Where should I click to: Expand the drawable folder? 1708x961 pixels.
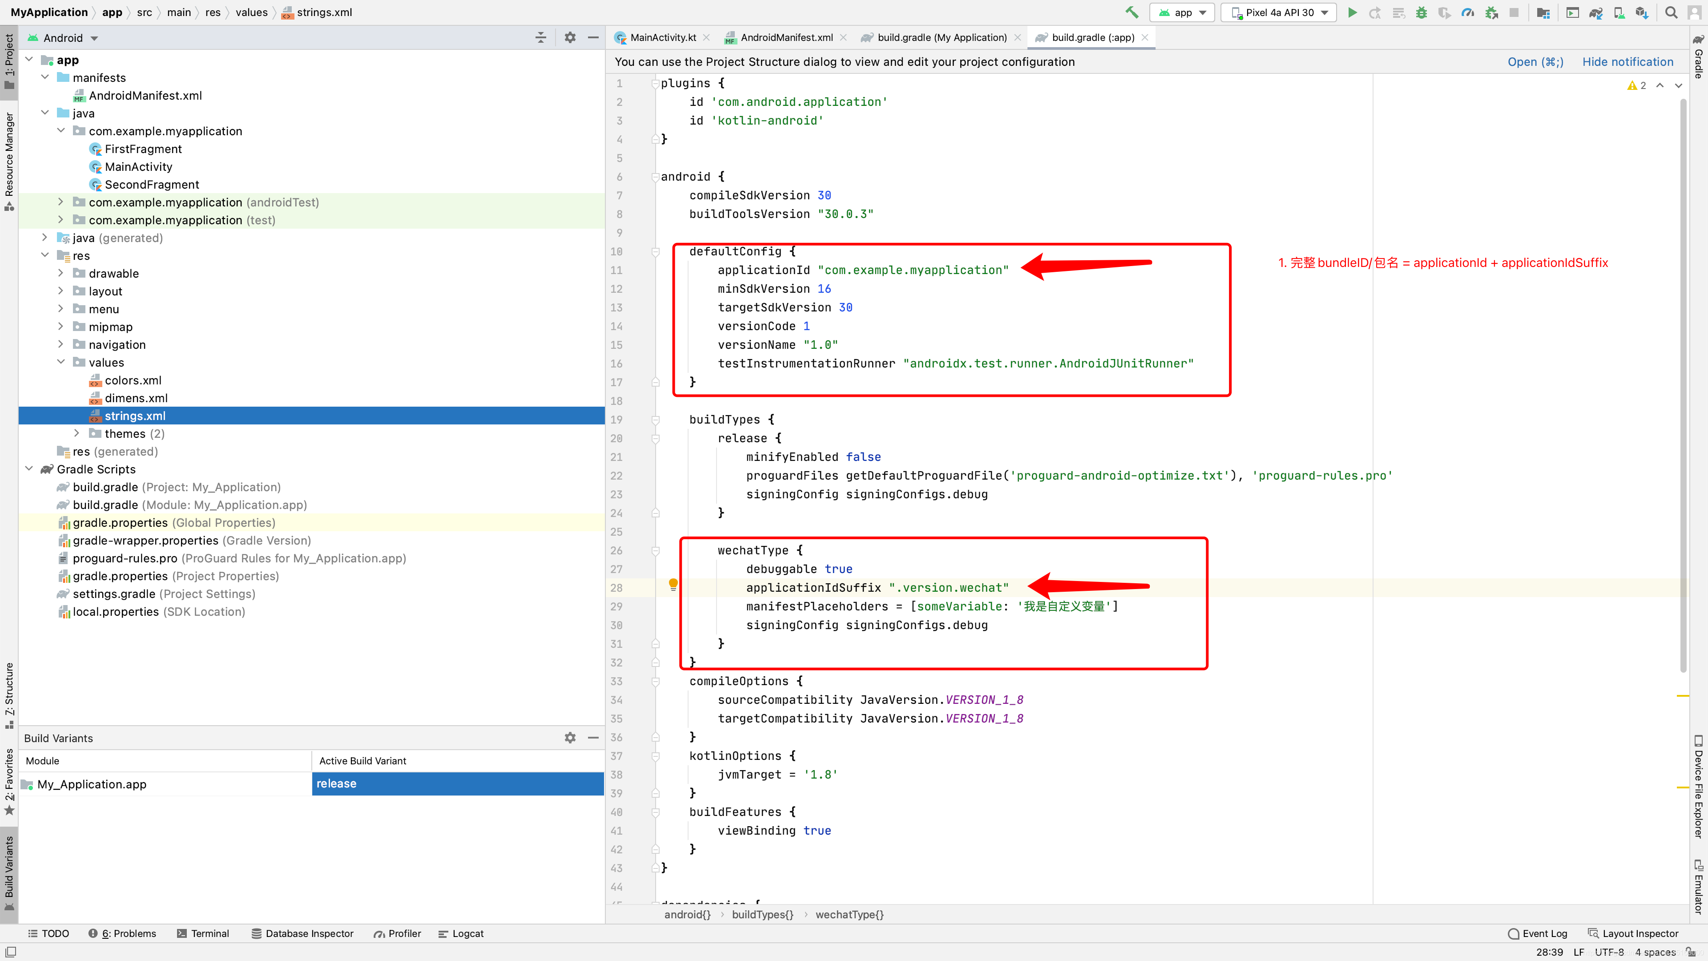click(x=61, y=273)
